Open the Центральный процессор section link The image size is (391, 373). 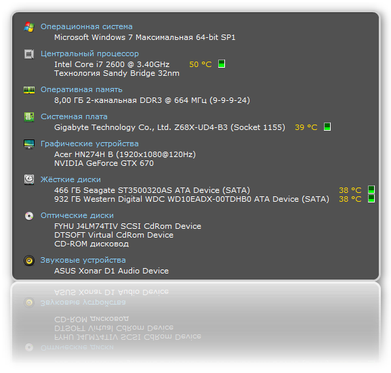point(89,54)
